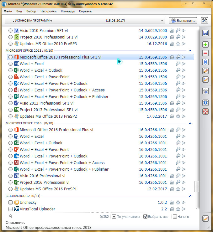
Task: Click key icon for Project 2016 Professional row
Action: coord(178,182)
